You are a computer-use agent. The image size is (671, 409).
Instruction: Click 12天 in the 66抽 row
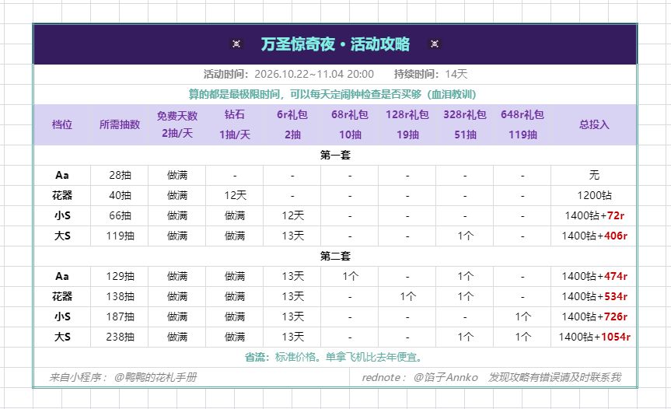click(292, 215)
